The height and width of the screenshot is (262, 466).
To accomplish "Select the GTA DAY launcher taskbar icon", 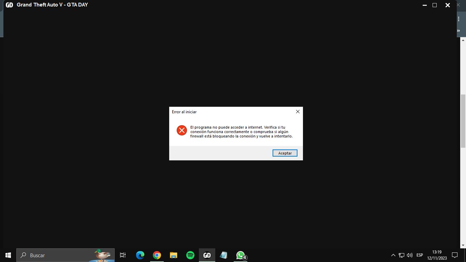I will click(207, 255).
